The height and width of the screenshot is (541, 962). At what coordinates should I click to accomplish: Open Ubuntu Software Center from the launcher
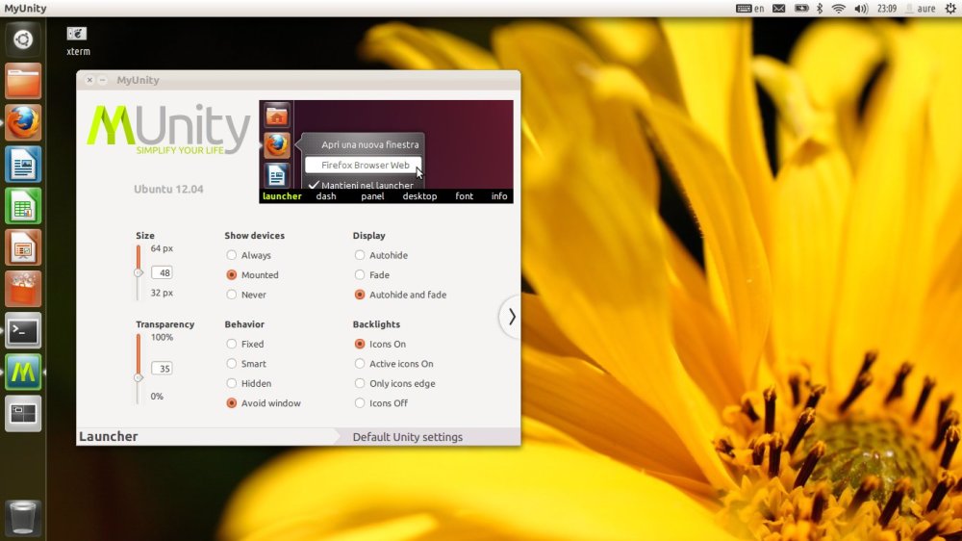point(23,289)
